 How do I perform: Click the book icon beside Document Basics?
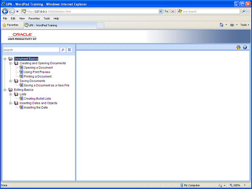pos(11,59)
